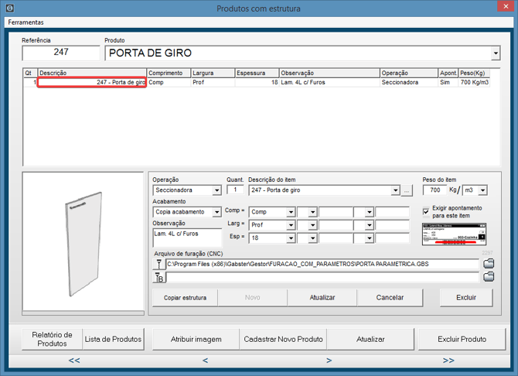Open the Acabamento dropdown
The height and width of the screenshot is (376, 518).
click(217, 212)
